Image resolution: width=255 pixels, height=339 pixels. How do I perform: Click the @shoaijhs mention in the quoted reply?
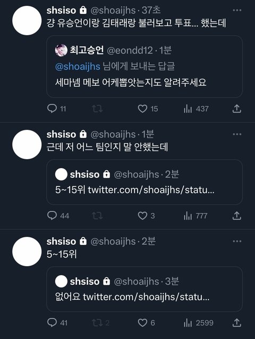(78, 67)
